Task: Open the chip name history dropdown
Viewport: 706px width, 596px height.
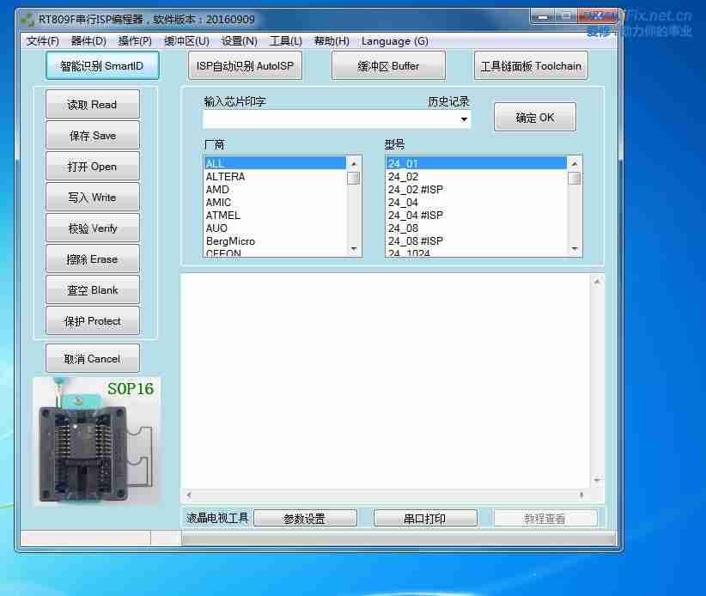Action: point(464,119)
